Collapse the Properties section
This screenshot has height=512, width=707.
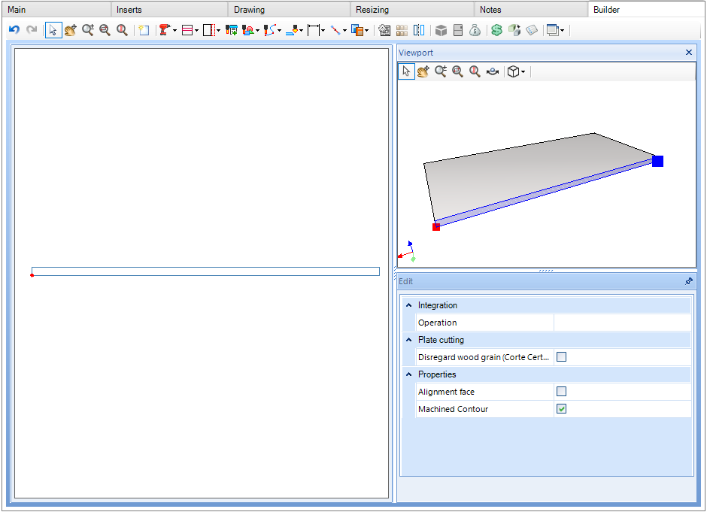(408, 374)
